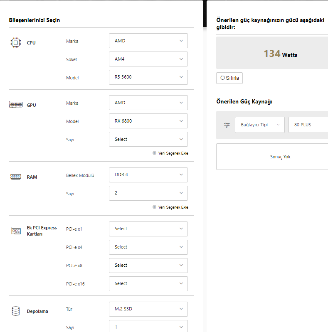328x332 pixels.
Task: Click the RAM memory module icon
Action: (x=15, y=177)
